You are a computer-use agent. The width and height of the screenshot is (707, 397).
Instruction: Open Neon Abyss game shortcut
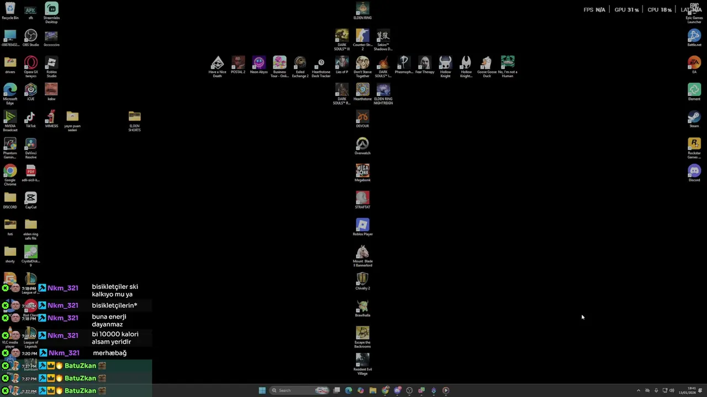coord(259,65)
